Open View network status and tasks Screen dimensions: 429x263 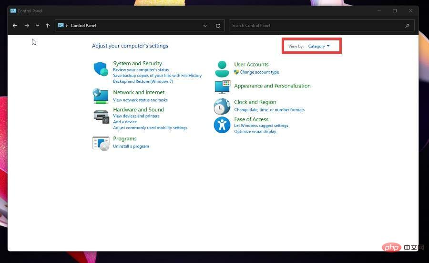(x=140, y=100)
